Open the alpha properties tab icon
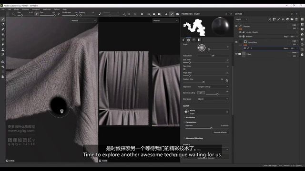 pos(189,40)
